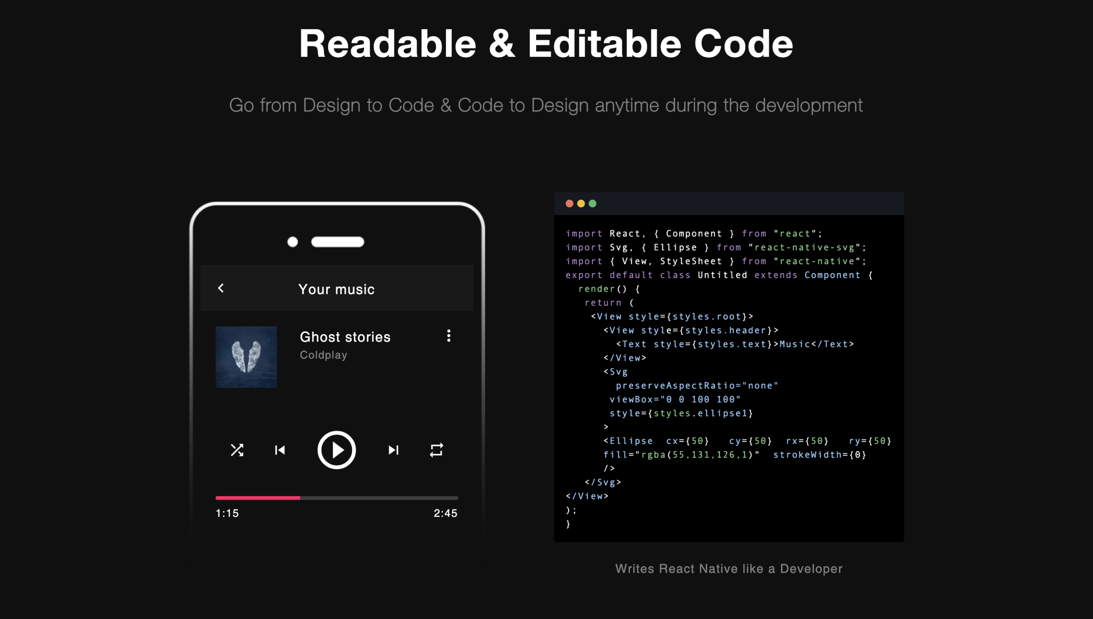This screenshot has width=1093, height=619.
Task: Click the pink playback progress bar
Action: [x=258, y=497]
